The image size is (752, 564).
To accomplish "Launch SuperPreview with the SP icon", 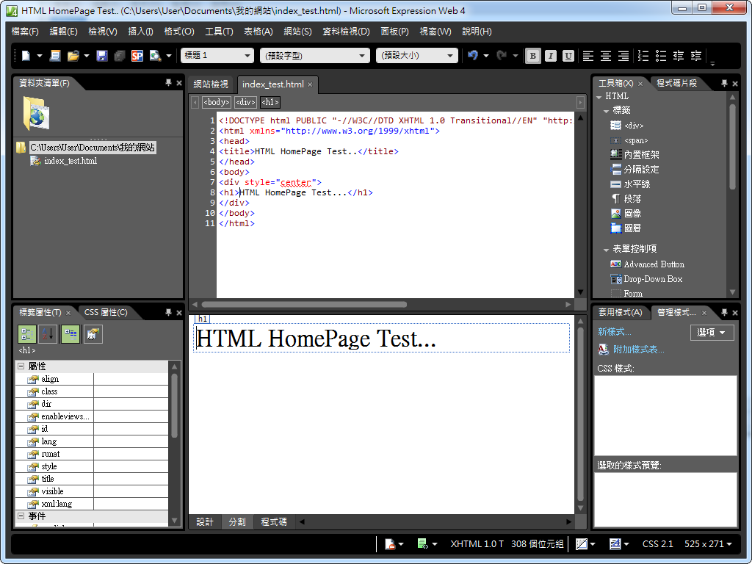I will pyautogui.click(x=137, y=56).
